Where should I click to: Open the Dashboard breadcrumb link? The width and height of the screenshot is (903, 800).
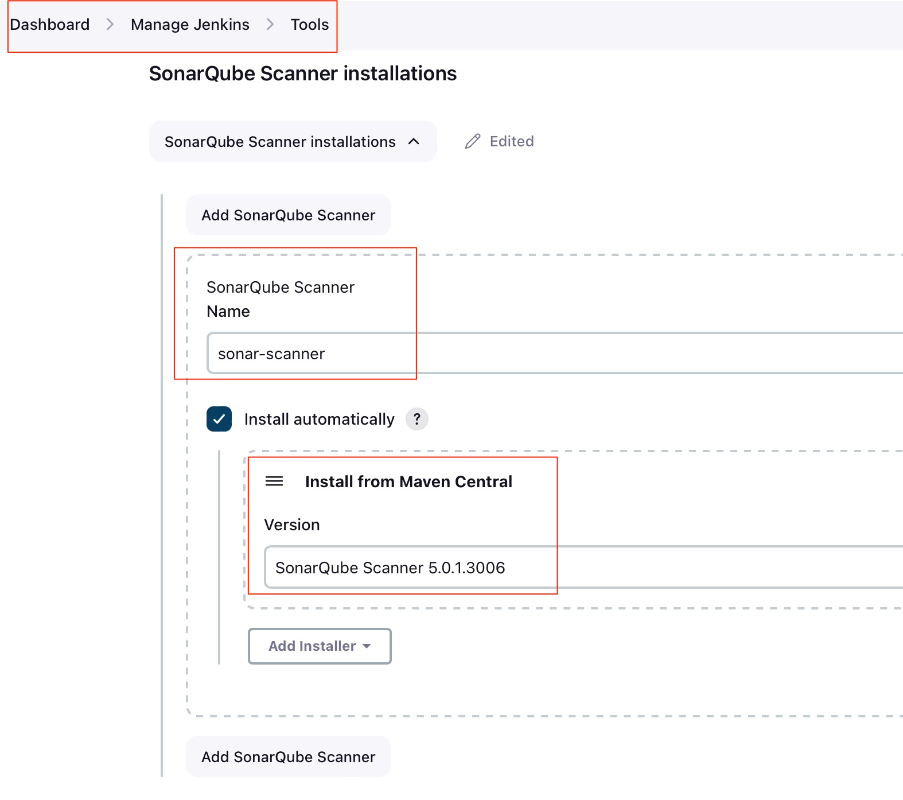50,25
